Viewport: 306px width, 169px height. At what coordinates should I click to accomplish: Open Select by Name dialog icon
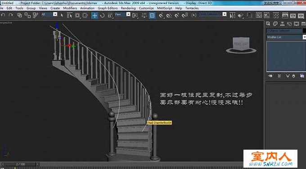pos(69,15)
